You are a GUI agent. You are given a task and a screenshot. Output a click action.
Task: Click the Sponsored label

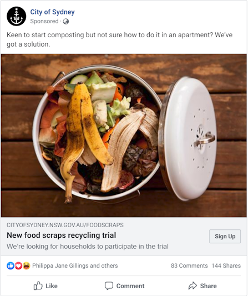pyautogui.click(x=44, y=21)
